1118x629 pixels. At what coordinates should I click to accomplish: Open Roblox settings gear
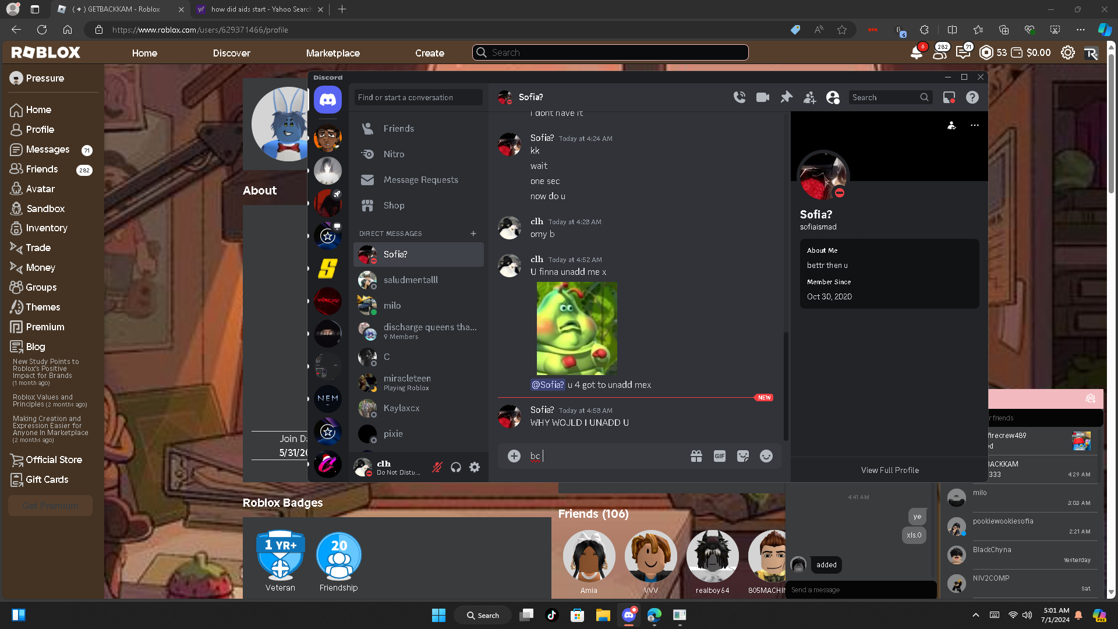pos(1068,52)
